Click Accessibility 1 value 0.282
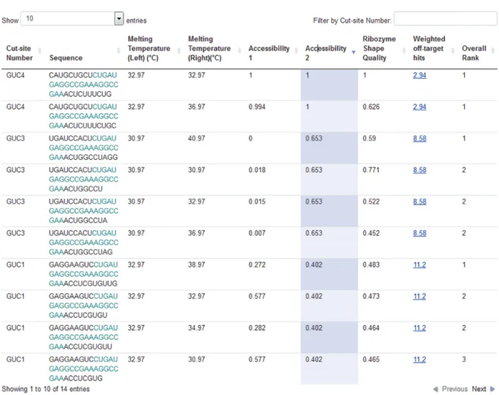This screenshot has width=499, height=395. [x=257, y=328]
